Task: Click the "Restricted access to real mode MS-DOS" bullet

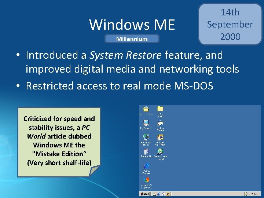Action: tap(120, 86)
